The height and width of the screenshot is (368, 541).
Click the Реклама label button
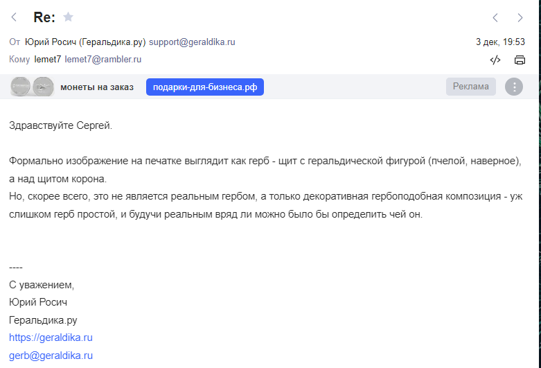470,87
